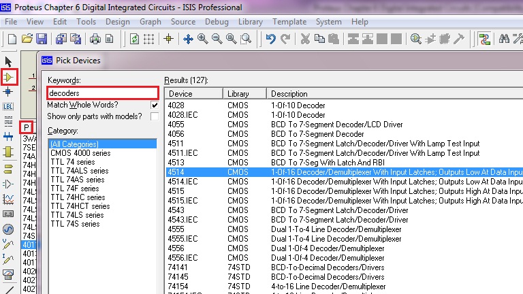Choose TTL 74LS series category

[x=77, y=215]
